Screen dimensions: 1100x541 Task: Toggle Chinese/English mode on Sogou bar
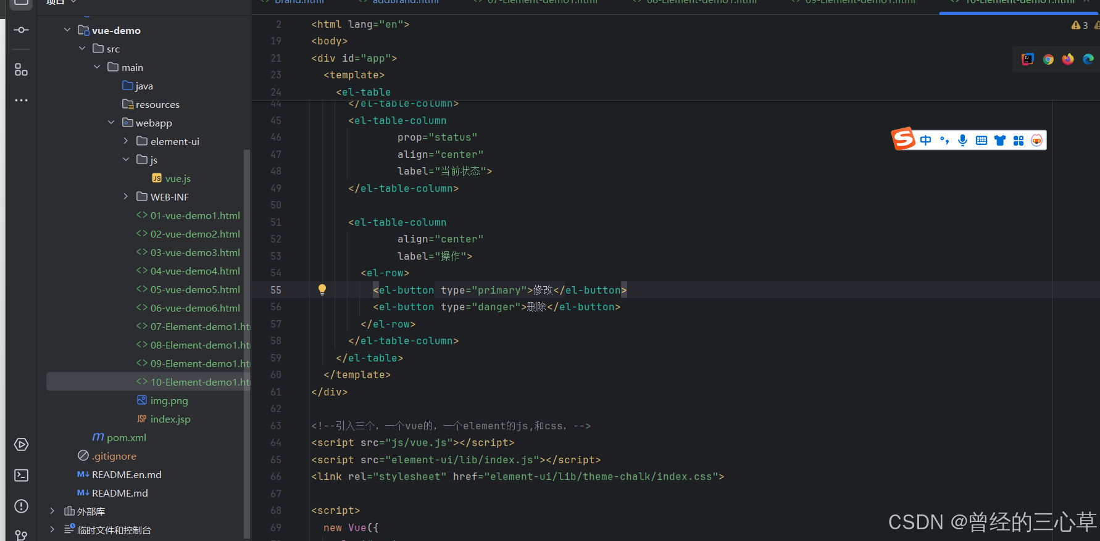point(925,140)
